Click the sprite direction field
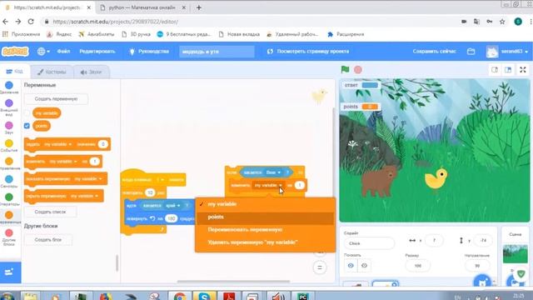 [x=477, y=266]
